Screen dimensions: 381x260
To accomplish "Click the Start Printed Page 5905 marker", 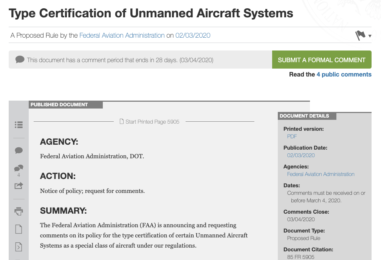I will tap(153, 121).
